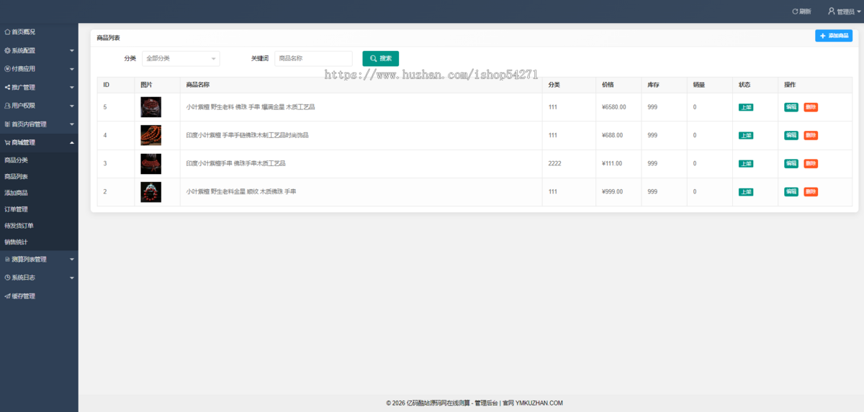This screenshot has height=412, width=864.
Task: Focus the 商品名称 keyword input field
Action: 313,58
